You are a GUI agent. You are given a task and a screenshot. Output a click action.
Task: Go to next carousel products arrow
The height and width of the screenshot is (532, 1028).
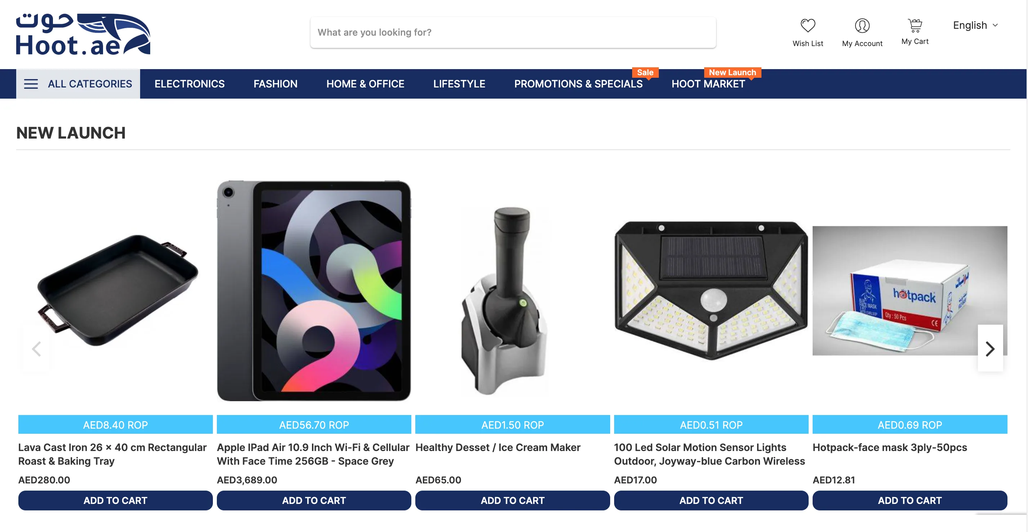pyautogui.click(x=990, y=348)
